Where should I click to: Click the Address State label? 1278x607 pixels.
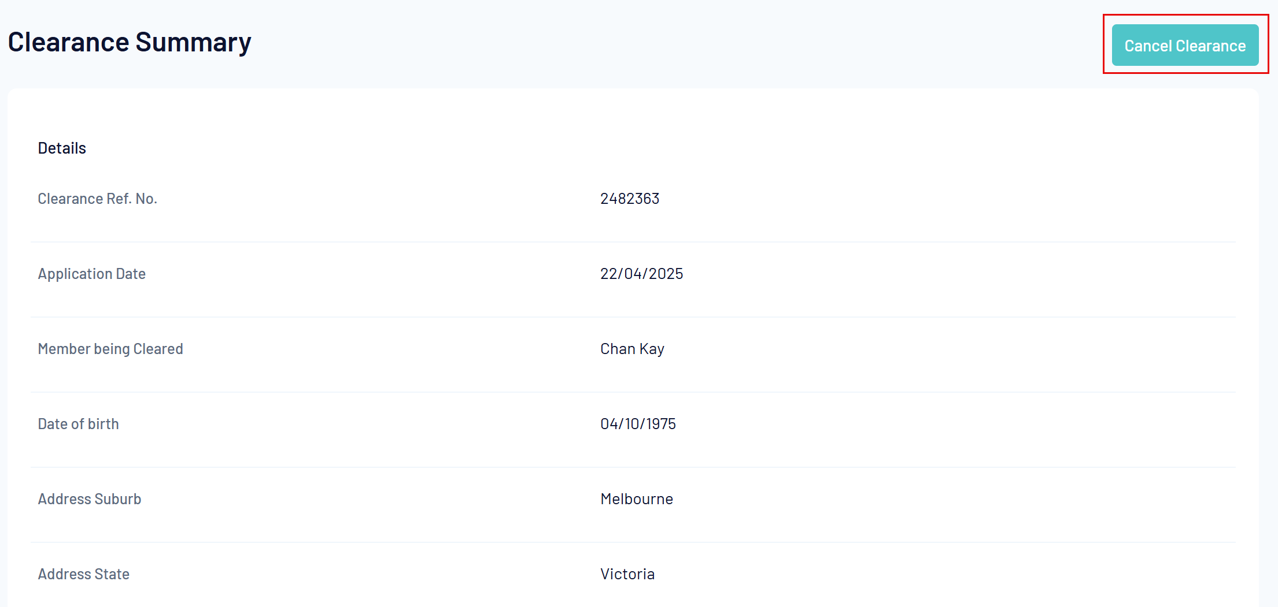(x=84, y=574)
